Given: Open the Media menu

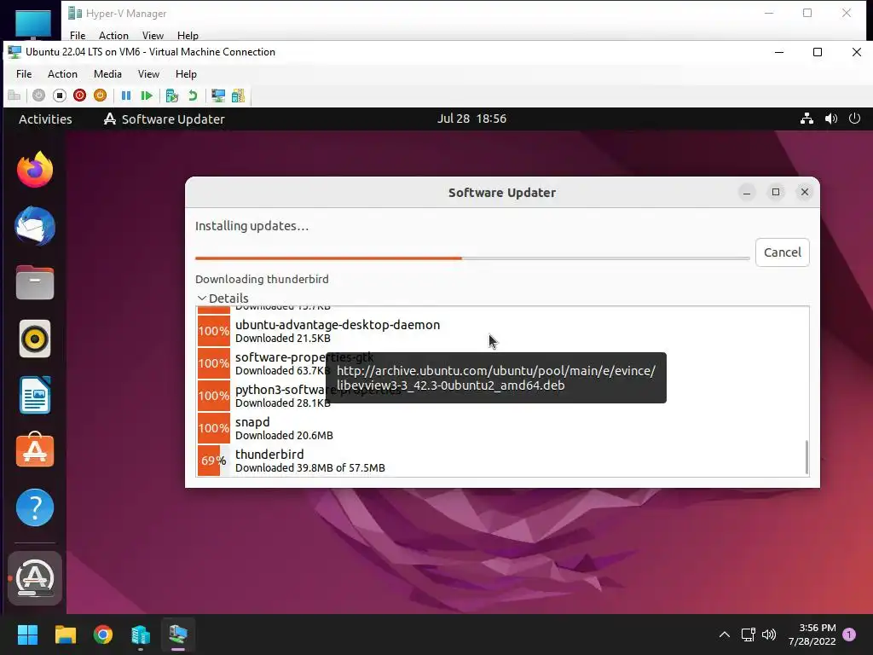Looking at the screenshot, I should coord(107,74).
